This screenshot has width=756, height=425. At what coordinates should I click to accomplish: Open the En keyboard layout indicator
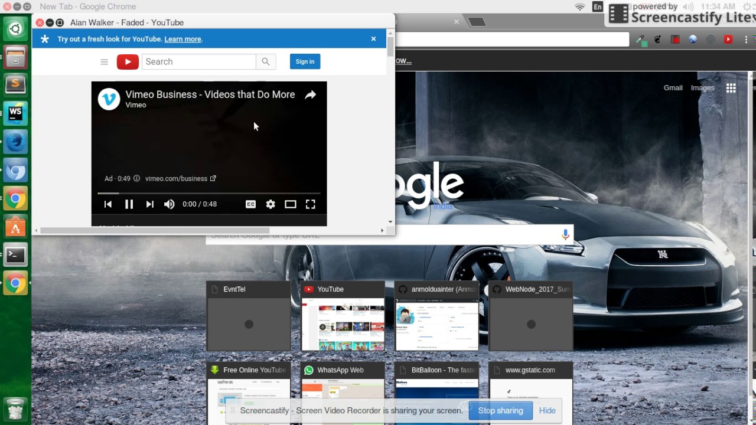pyautogui.click(x=598, y=7)
